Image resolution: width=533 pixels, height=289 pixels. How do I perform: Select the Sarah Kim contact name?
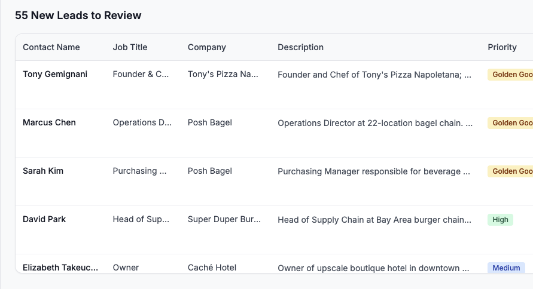click(x=43, y=171)
